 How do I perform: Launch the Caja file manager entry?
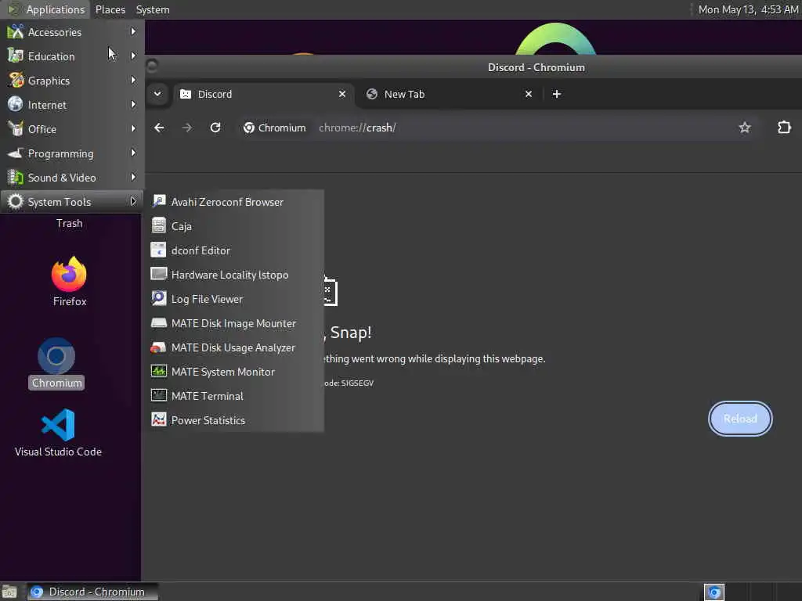[x=234, y=226]
